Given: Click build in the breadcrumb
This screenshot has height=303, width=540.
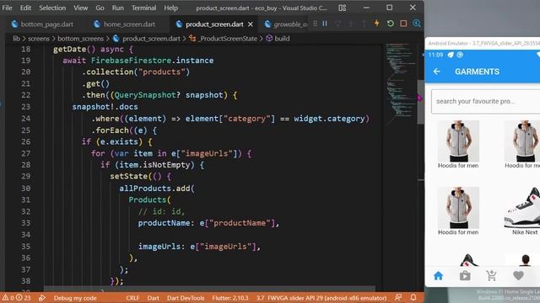Looking at the screenshot, I should tap(282, 39).
